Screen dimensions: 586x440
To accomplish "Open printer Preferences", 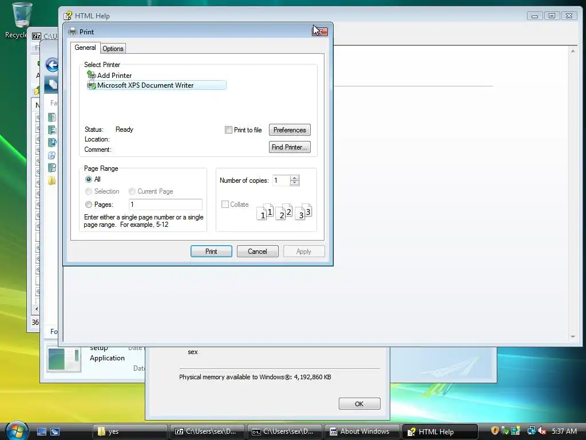I will (x=290, y=130).
